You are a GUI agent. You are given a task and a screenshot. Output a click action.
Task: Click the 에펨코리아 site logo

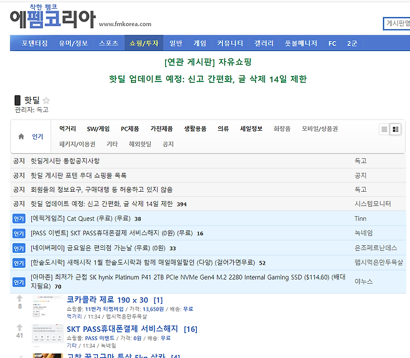[x=52, y=17]
